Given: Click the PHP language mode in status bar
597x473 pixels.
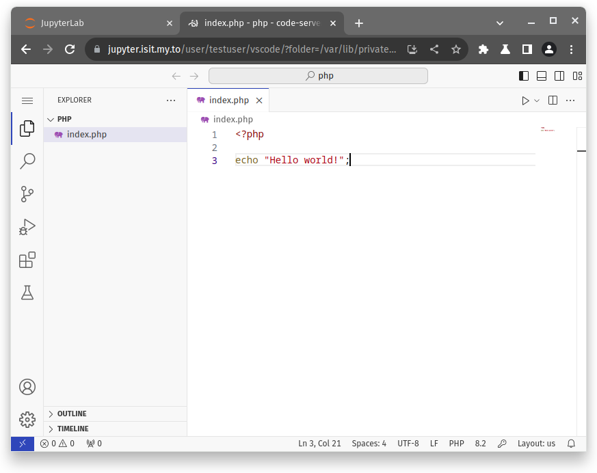Looking at the screenshot, I should pos(456,444).
